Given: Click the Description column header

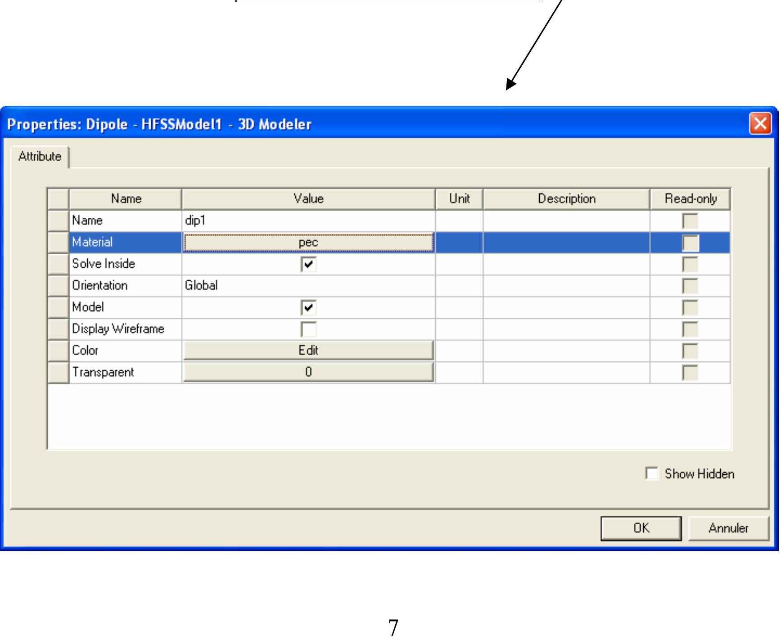Looking at the screenshot, I should coord(566,199).
